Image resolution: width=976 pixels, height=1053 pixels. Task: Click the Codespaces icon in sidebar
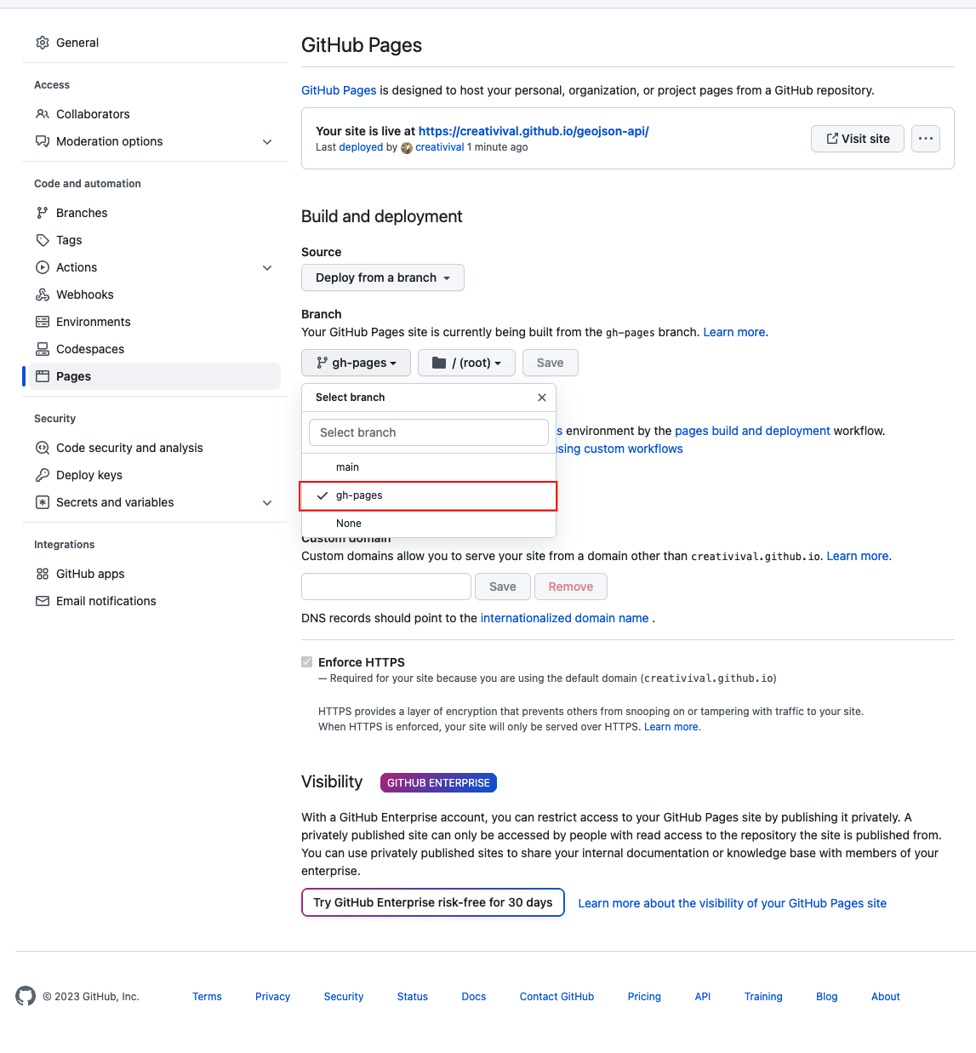point(43,349)
